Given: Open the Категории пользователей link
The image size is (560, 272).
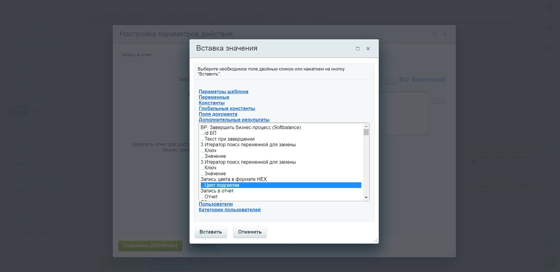Looking at the screenshot, I should coord(230,209).
